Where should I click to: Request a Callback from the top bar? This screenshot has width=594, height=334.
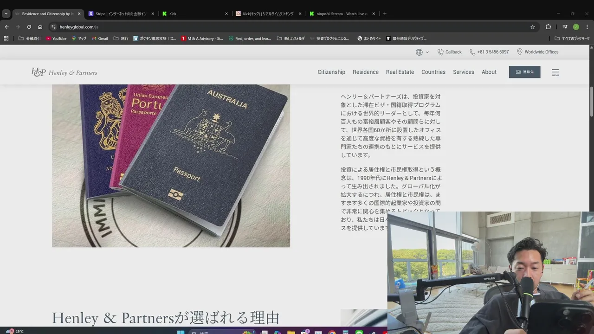coord(450,52)
